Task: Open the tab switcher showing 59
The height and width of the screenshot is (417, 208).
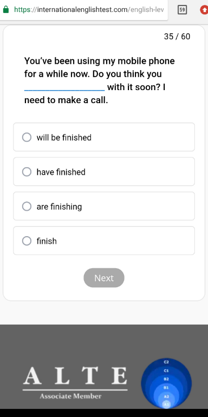Action: point(182,10)
